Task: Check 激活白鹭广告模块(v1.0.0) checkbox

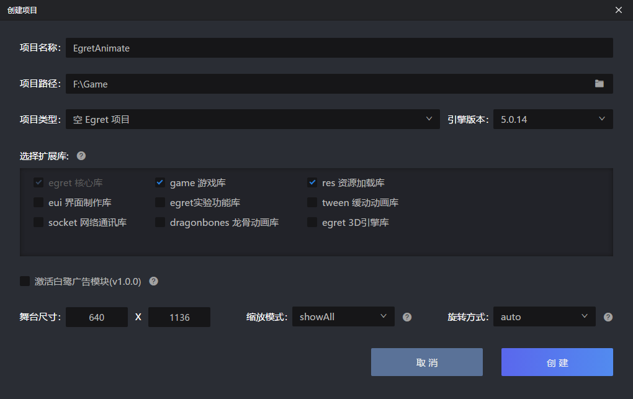Action: (x=25, y=281)
